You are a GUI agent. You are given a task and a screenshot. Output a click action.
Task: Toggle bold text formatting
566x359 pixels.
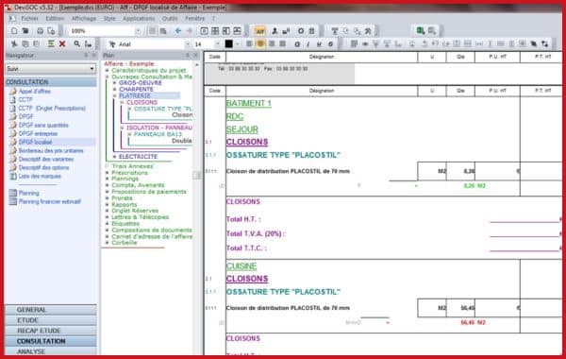click(297, 44)
